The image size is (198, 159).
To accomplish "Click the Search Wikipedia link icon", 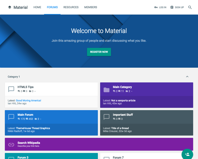I will coord(11,145).
